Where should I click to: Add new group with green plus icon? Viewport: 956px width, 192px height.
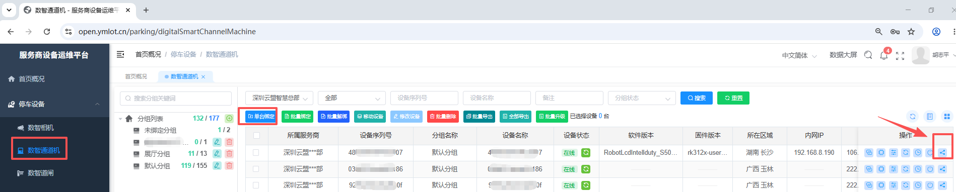tap(229, 119)
